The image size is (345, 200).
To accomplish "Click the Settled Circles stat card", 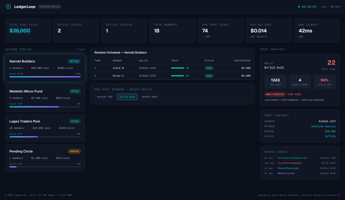I will [124, 30].
